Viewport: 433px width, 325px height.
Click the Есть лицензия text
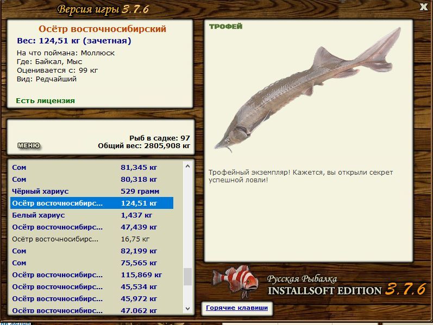tap(45, 101)
